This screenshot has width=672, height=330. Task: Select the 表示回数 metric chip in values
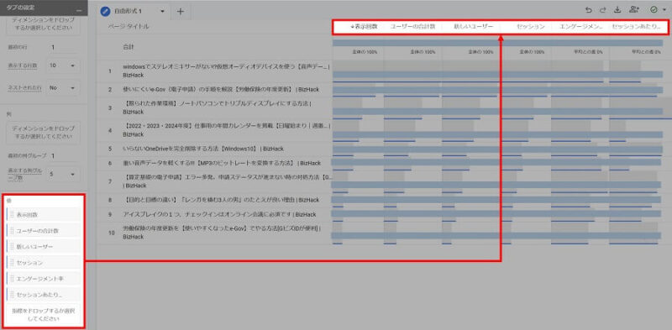click(x=44, y=215)
